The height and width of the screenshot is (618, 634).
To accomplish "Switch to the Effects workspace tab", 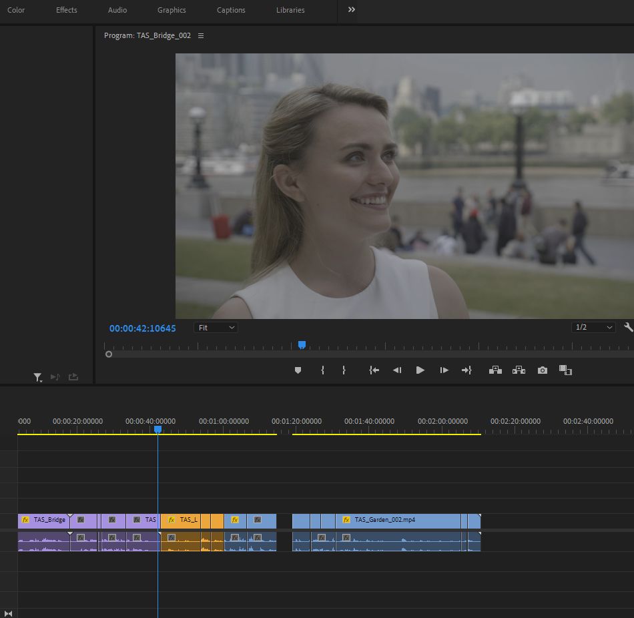I will pyautogui.click(x=66, y=10).
